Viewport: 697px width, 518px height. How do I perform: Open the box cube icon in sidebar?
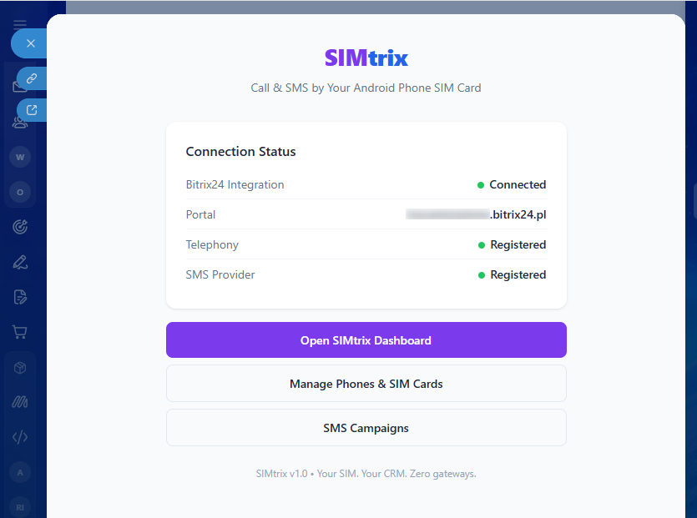20,368
